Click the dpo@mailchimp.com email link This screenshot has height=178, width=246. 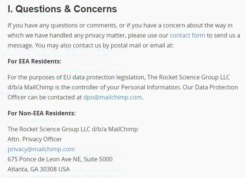point(113,97)
